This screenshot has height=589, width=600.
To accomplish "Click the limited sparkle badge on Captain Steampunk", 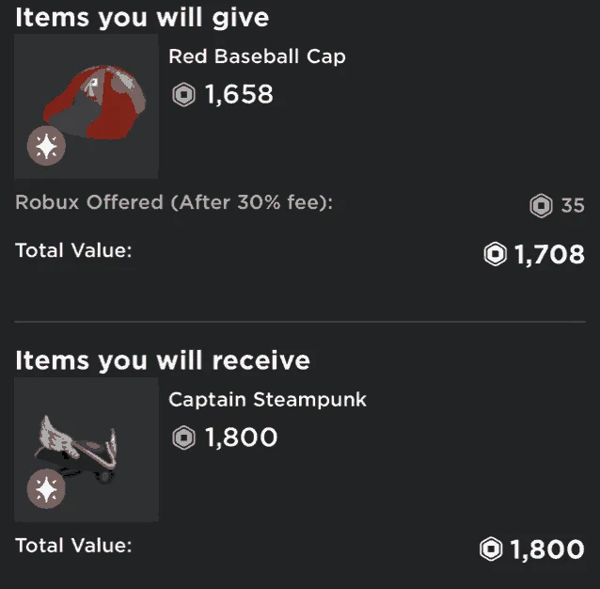I will [46, 488].
